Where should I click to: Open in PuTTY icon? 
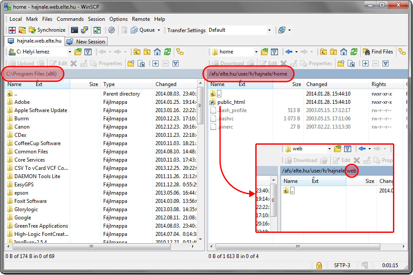[84, 30]
